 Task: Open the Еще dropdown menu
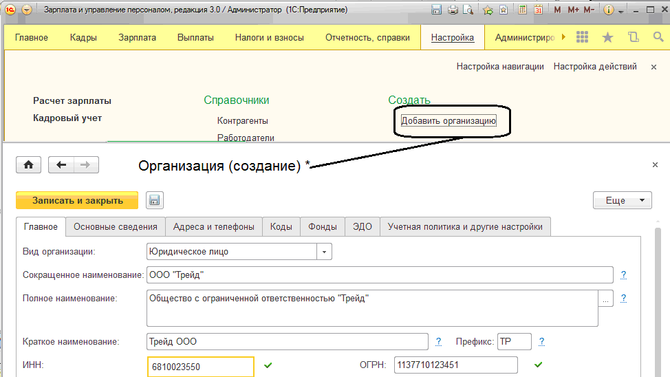click(x=622, y=200)
